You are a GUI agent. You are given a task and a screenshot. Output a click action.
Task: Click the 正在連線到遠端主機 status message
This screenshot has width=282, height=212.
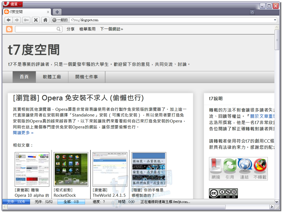[x=165, y=202]
